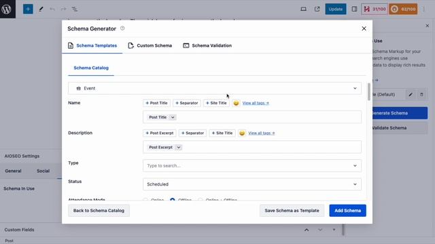435x244 pixels.
Task: Click the edit pencil icon on the default schema
Action: click(x=411, y=95)
